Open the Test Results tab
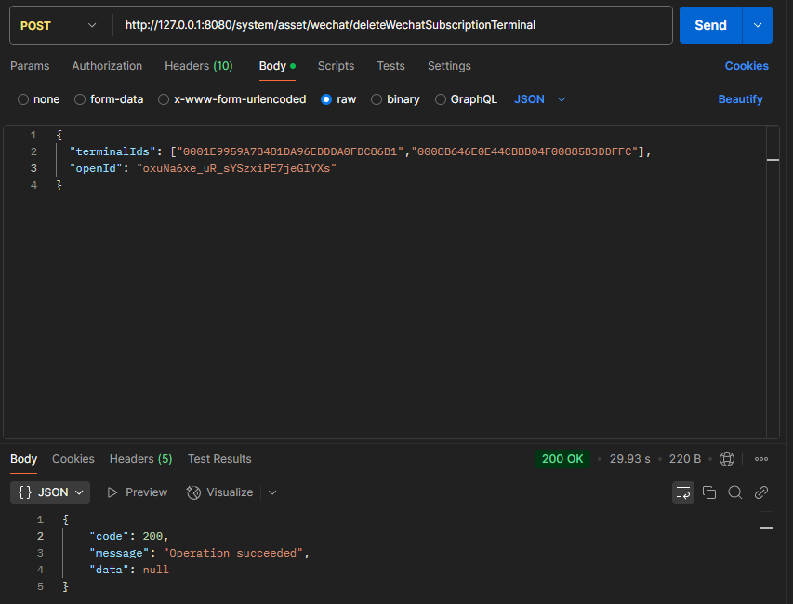793x604 pixels. coord(219,459)
